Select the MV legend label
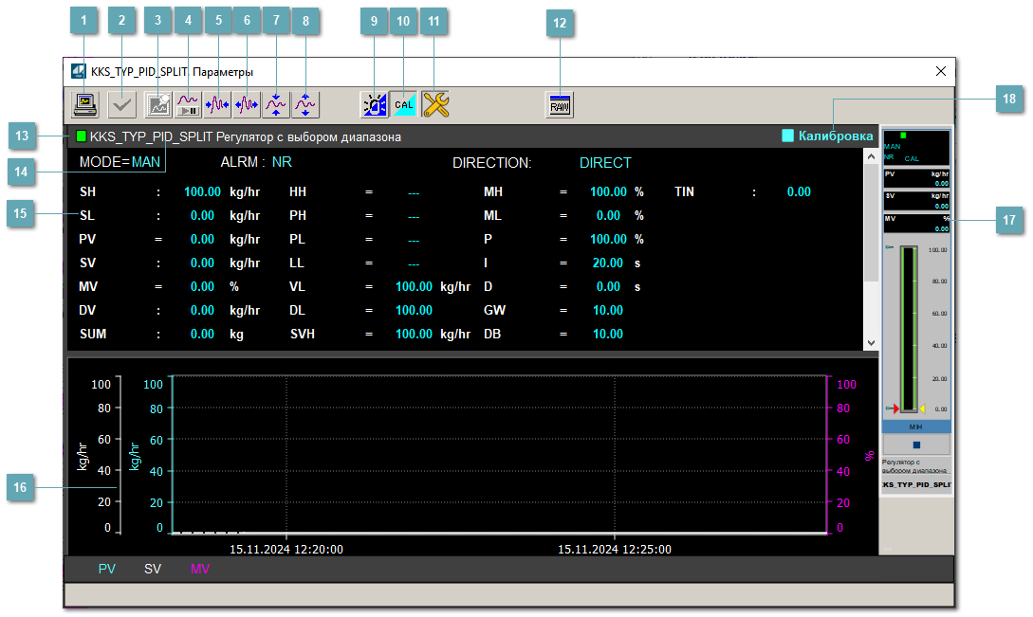 pyautogui.click(x=199, y=570)
